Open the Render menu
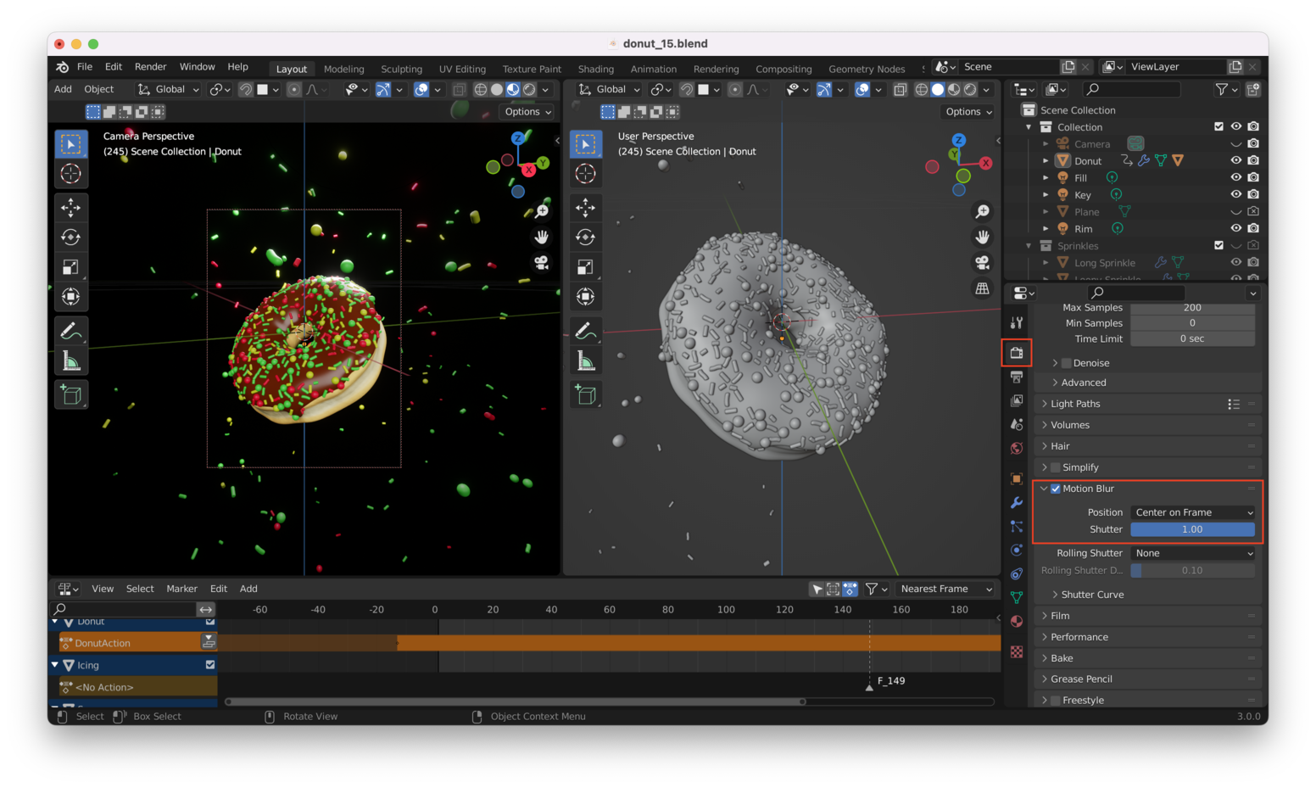The width and height of the screenshot is (1316, 788). 150,67
